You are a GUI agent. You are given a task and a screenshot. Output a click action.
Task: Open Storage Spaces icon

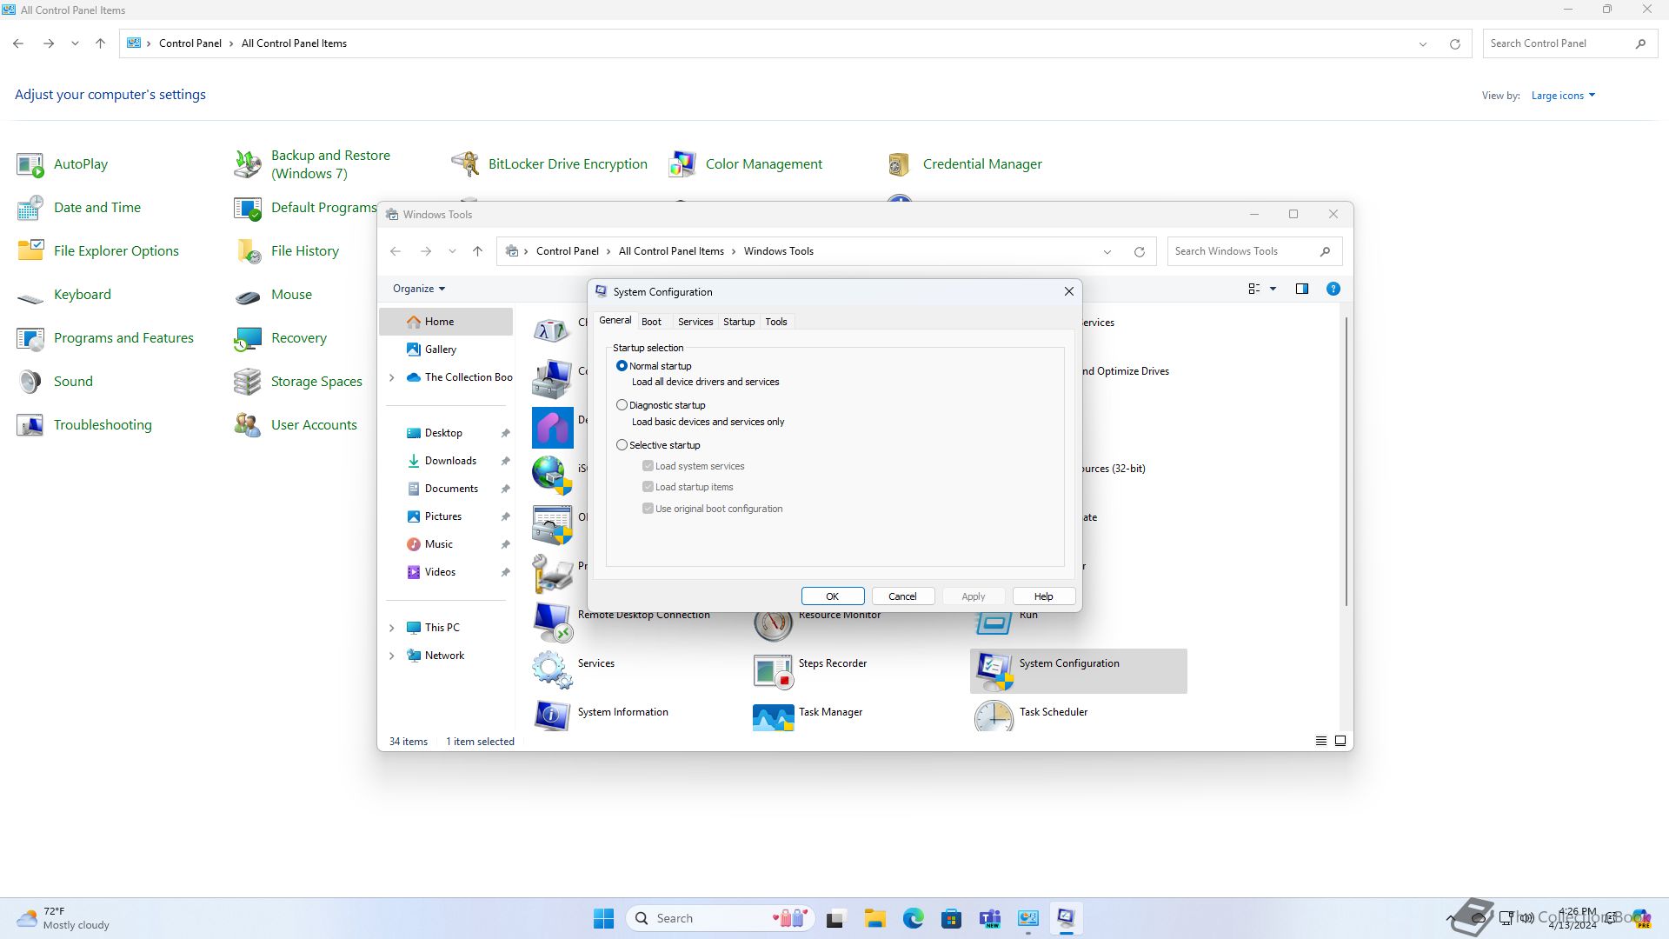point(248,382)
